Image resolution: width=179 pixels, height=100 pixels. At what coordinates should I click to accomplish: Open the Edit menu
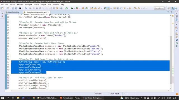[7, 4]
